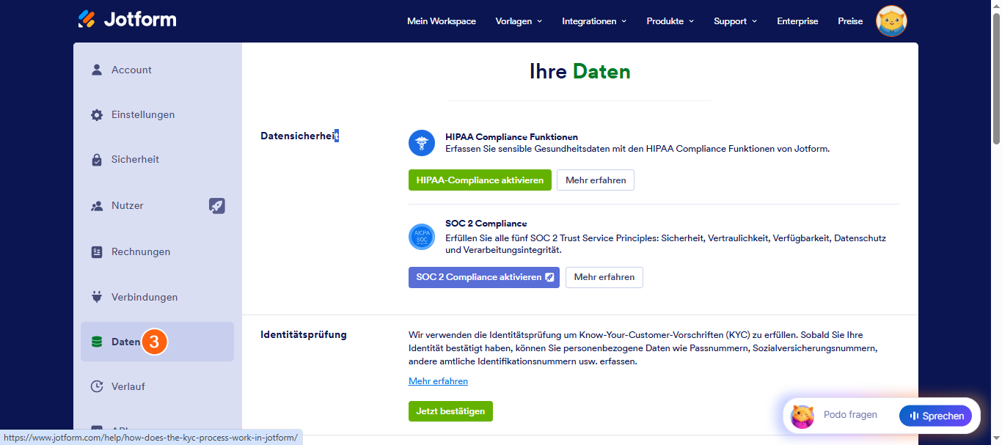Viewport: 1002px width, 445px height.
Task: Click the Verbindungen plug icon
Action: pyautogui.click(x=96, y=297)
